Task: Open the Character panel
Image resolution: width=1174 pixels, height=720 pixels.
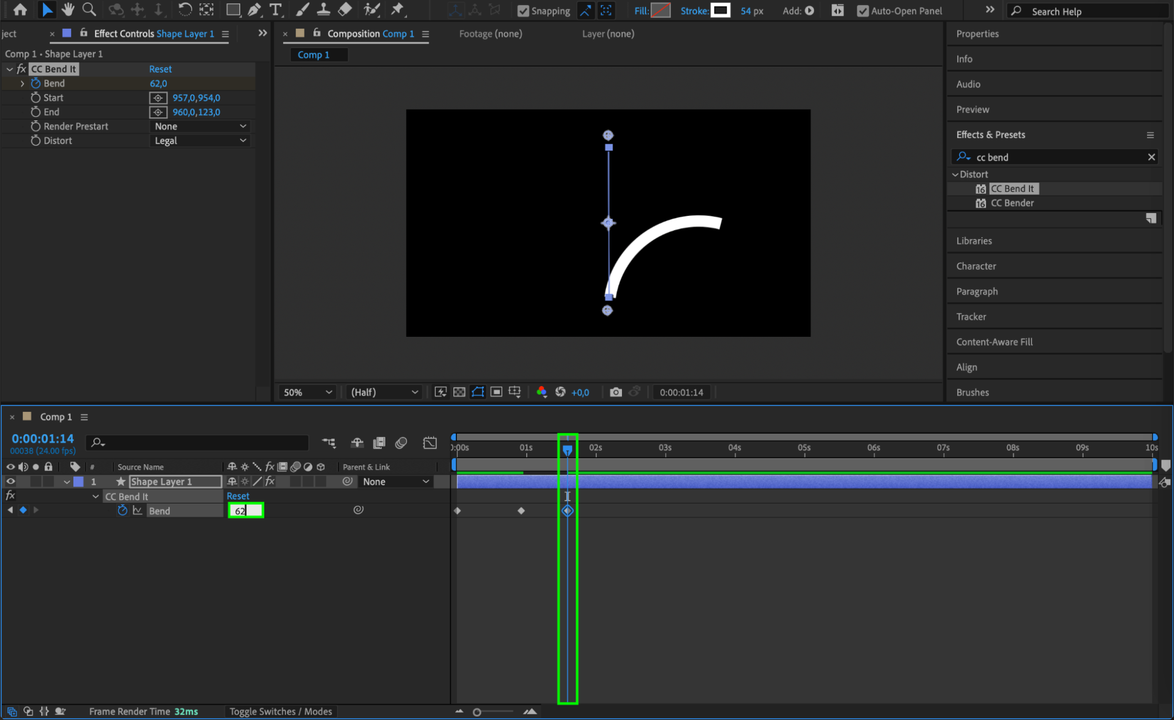Action: coord(975,266)
